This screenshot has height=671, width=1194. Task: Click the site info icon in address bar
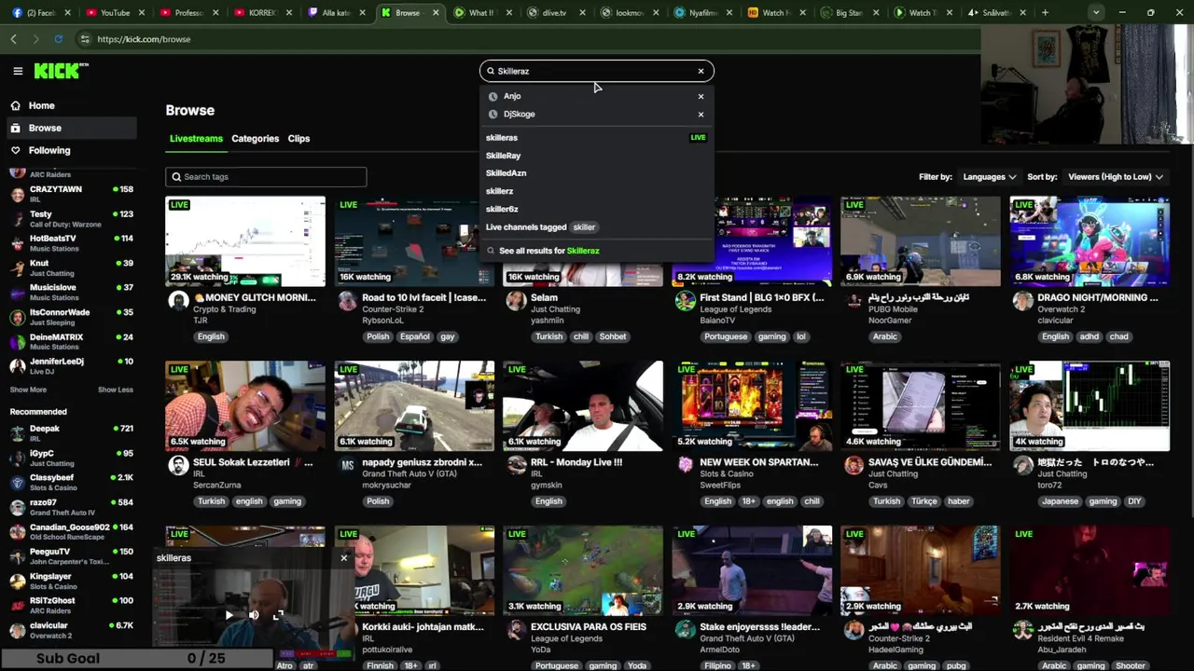coord(85,39)
